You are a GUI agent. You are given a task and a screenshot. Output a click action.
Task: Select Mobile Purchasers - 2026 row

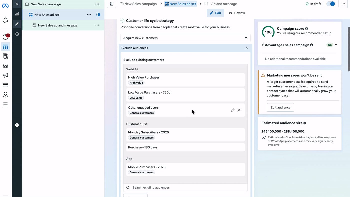[185, 170]
